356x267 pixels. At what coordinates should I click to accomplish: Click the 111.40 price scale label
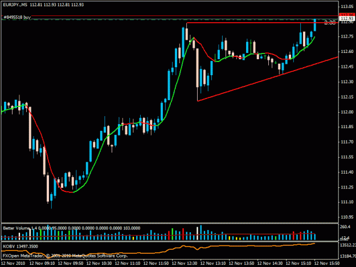pos(347,172)
